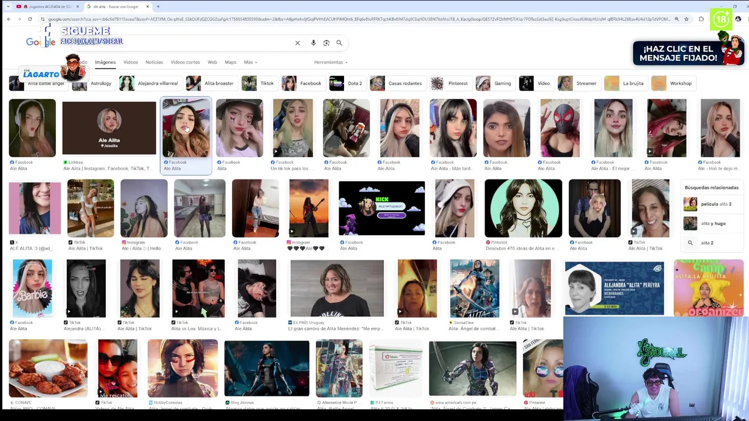Open the El País Uruguay photo result

tap(337, 288)
